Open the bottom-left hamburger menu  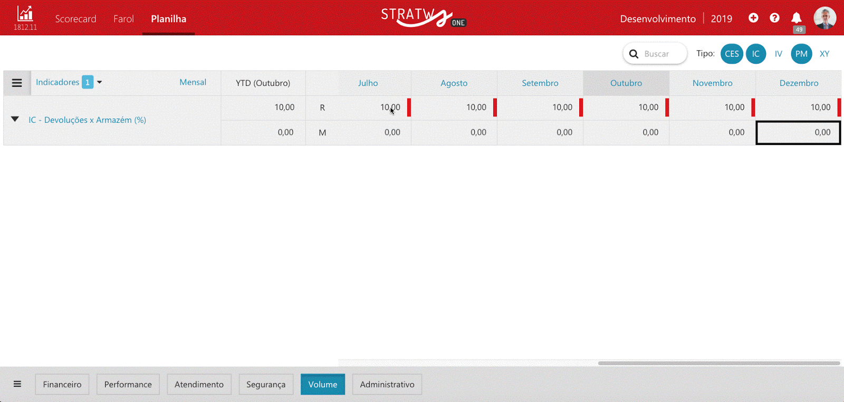(x=17, y=384)
